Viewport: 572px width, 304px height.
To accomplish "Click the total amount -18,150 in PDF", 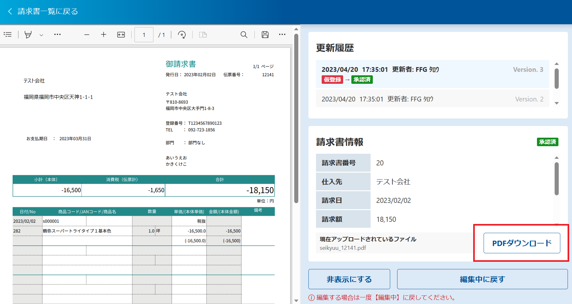I will pyautogui.click(x=260, y=190).
